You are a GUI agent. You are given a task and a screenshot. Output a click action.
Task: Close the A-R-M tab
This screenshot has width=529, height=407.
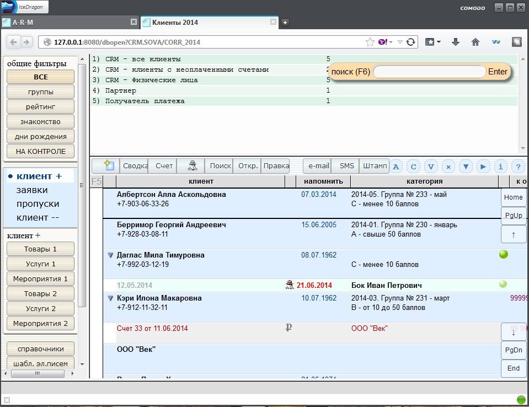(133, 22)
